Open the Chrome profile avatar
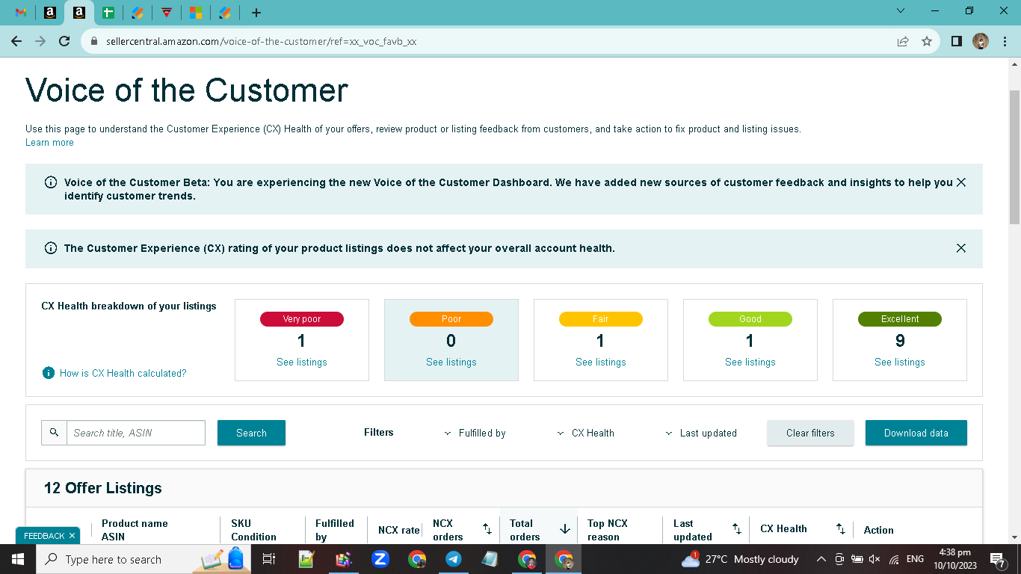Screen dimensions: 1021x574 pos(981,41)
